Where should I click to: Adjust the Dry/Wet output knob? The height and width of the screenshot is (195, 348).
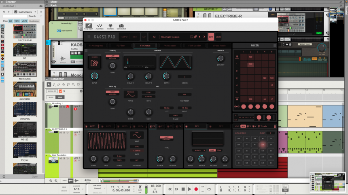221,59
